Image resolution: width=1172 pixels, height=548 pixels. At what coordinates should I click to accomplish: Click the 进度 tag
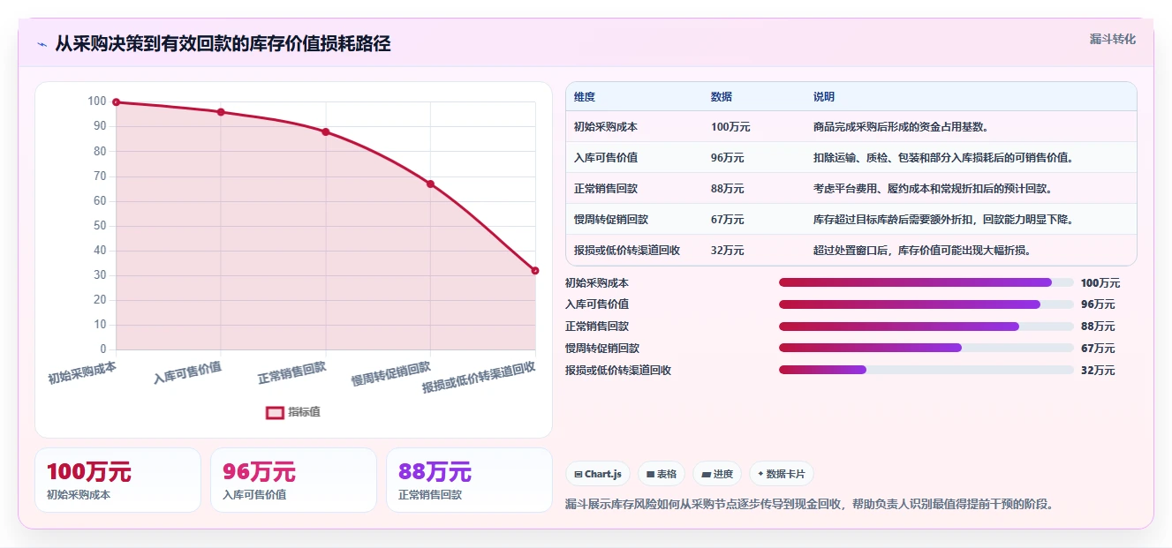[717, 474]
